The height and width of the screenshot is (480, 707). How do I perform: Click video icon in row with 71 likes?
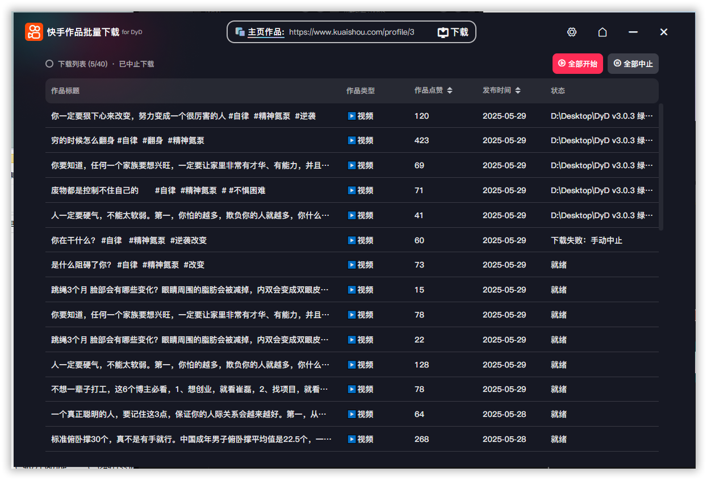click(352, 190)
